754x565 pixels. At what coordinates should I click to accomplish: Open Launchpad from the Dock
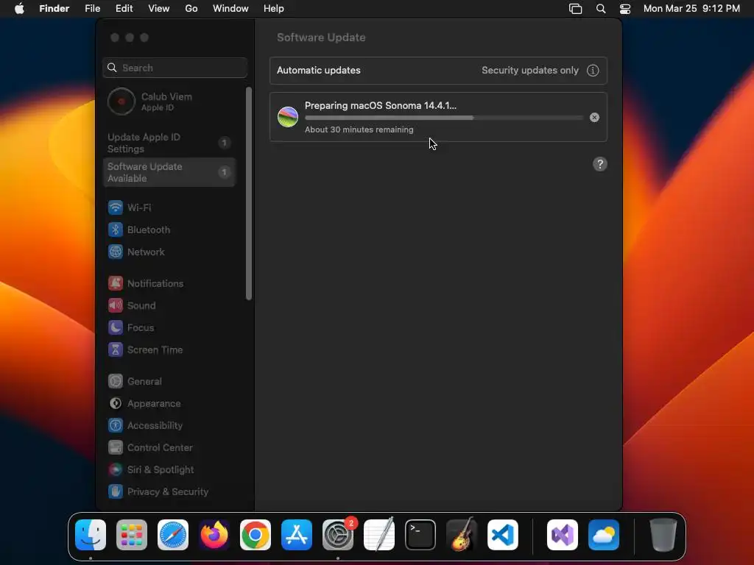[132, 535]
